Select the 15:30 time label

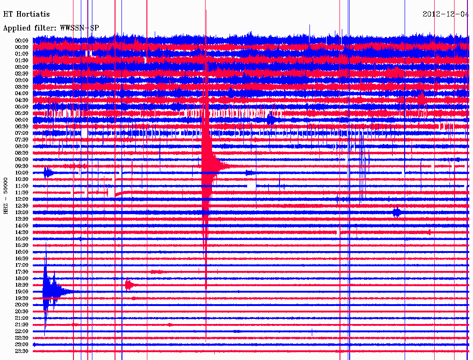tap(22, 246)
